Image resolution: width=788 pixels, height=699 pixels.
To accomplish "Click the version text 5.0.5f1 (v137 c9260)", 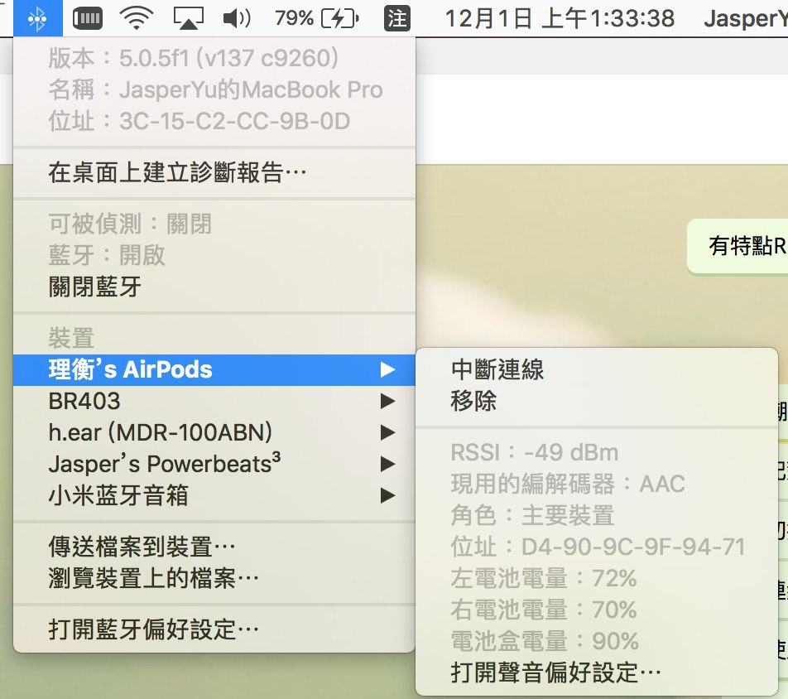I will [228, 58].
